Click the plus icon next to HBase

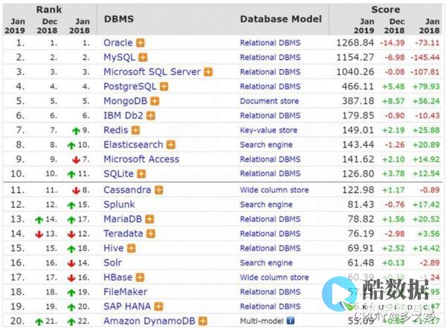(x=140, y=278)
